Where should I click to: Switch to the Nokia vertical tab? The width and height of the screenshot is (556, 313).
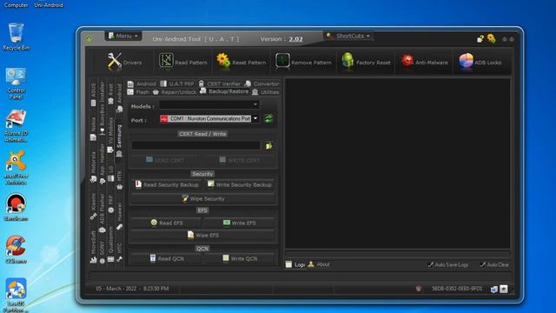tap(93, 129)
